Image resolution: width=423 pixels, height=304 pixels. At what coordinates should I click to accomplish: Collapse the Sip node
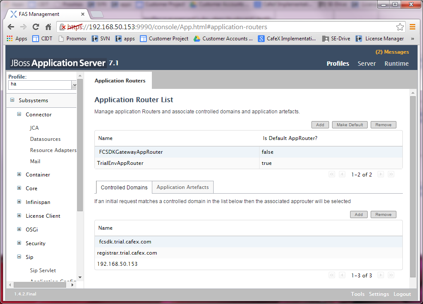coord(19,257)
